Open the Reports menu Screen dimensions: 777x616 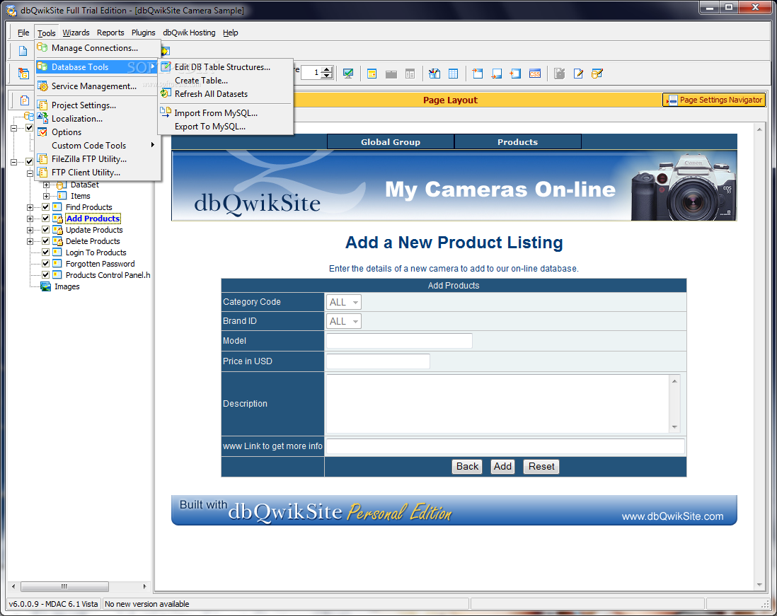[x=110, y=33]
